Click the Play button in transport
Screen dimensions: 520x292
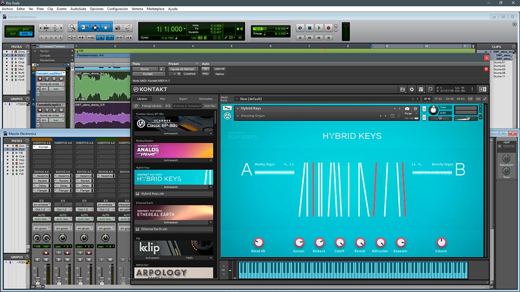click(319, 28)
